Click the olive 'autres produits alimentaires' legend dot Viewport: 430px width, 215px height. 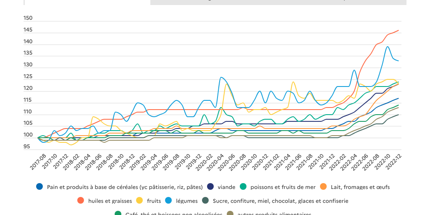[x=231, y=213]
